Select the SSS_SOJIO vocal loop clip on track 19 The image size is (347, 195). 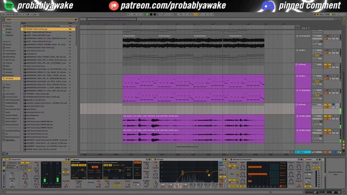click(194, 121)
